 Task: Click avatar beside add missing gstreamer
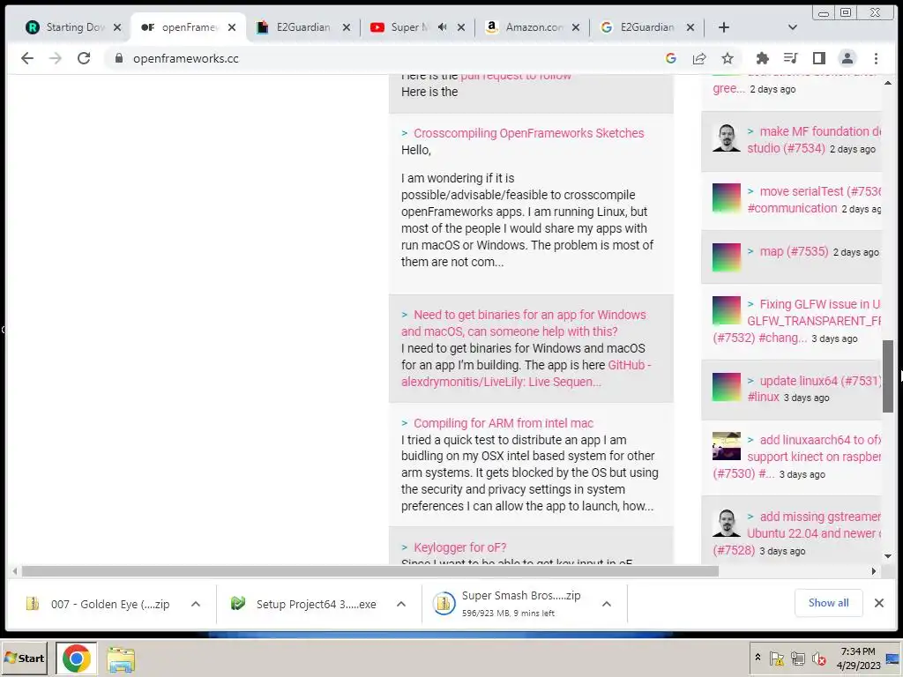tap(727, 523)
